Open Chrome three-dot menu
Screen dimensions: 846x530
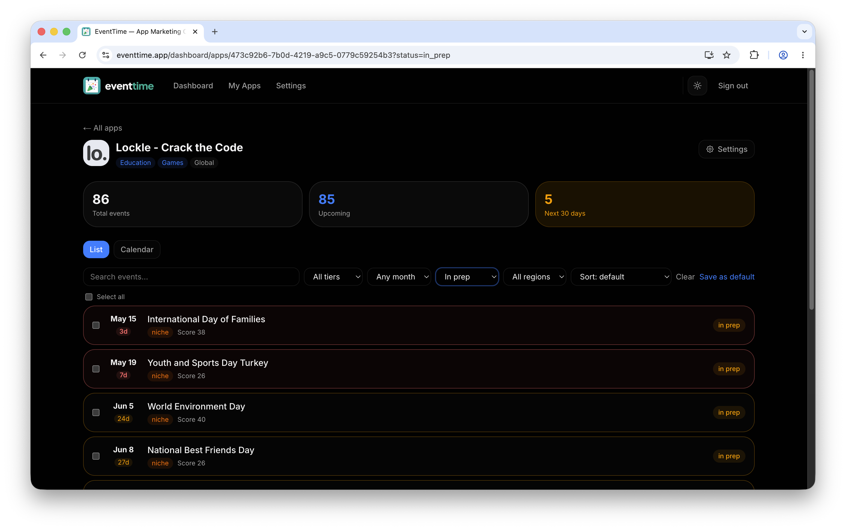pyautogui.click(x=803, y=55)
